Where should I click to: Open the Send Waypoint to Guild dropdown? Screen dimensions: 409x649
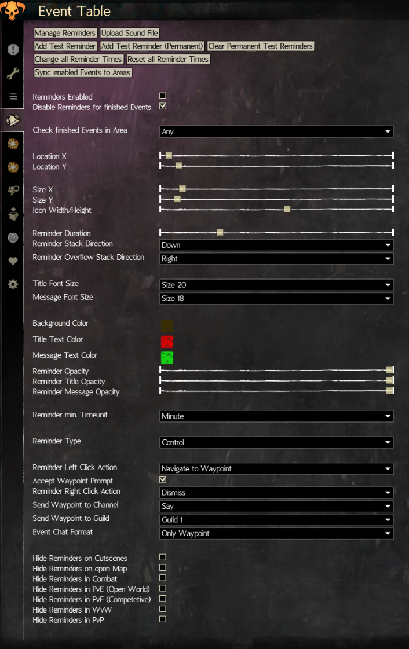tap(276, 520)
